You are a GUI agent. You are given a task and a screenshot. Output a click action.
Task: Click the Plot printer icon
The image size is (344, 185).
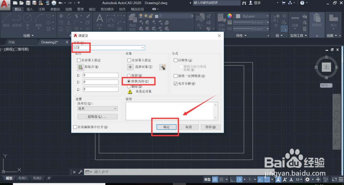pos(54,3)
